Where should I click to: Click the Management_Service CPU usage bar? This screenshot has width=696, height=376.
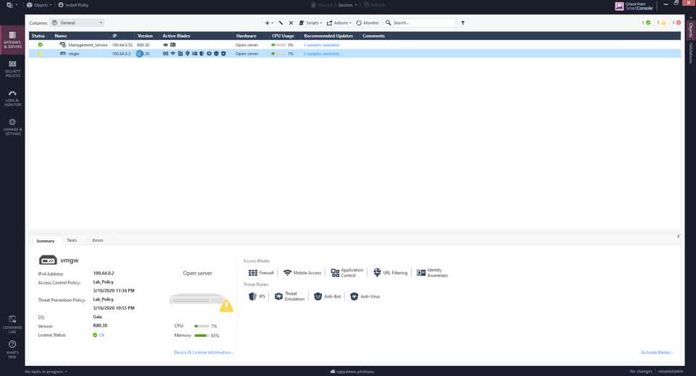pyautogui.click(x=278, y=45)
